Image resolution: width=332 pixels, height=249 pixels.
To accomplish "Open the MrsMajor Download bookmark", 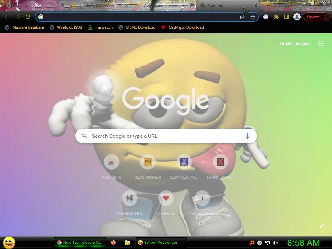I will [x=183, y=27].
